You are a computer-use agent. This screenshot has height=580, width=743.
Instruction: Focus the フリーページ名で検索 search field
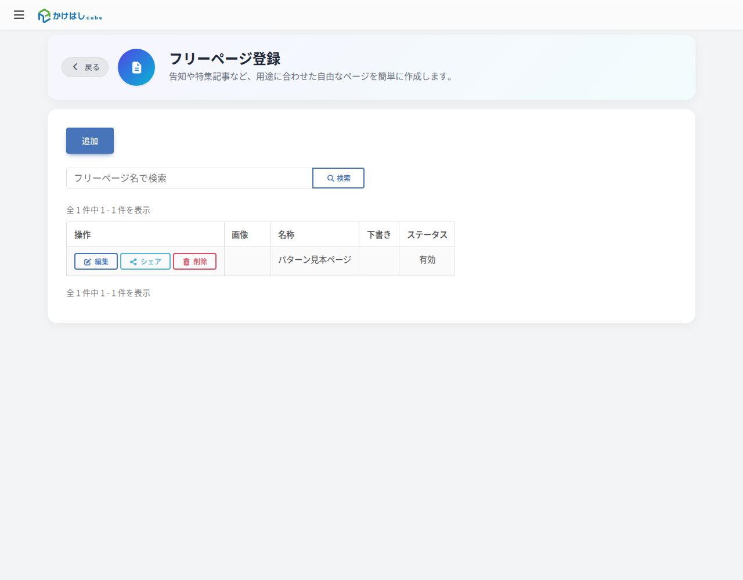point(189,178)
